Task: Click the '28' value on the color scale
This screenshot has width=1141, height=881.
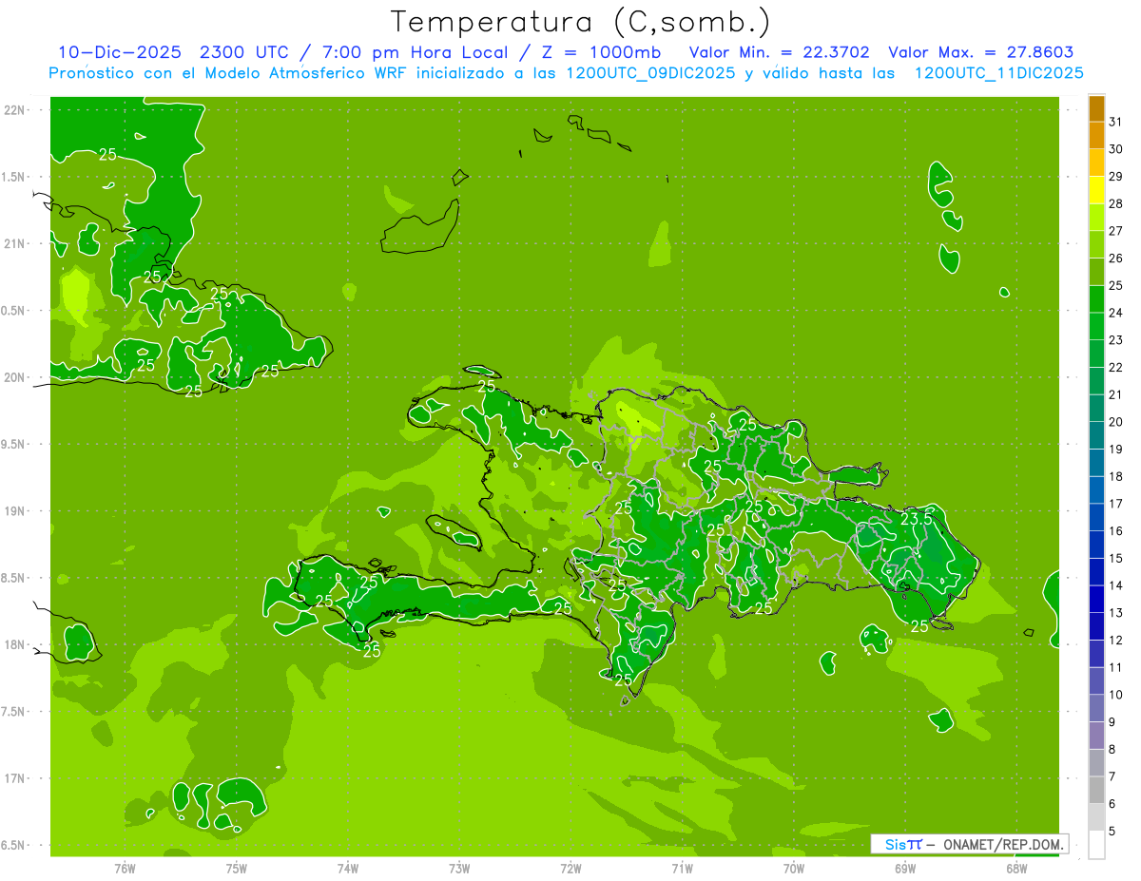Action: point(1116,203)
